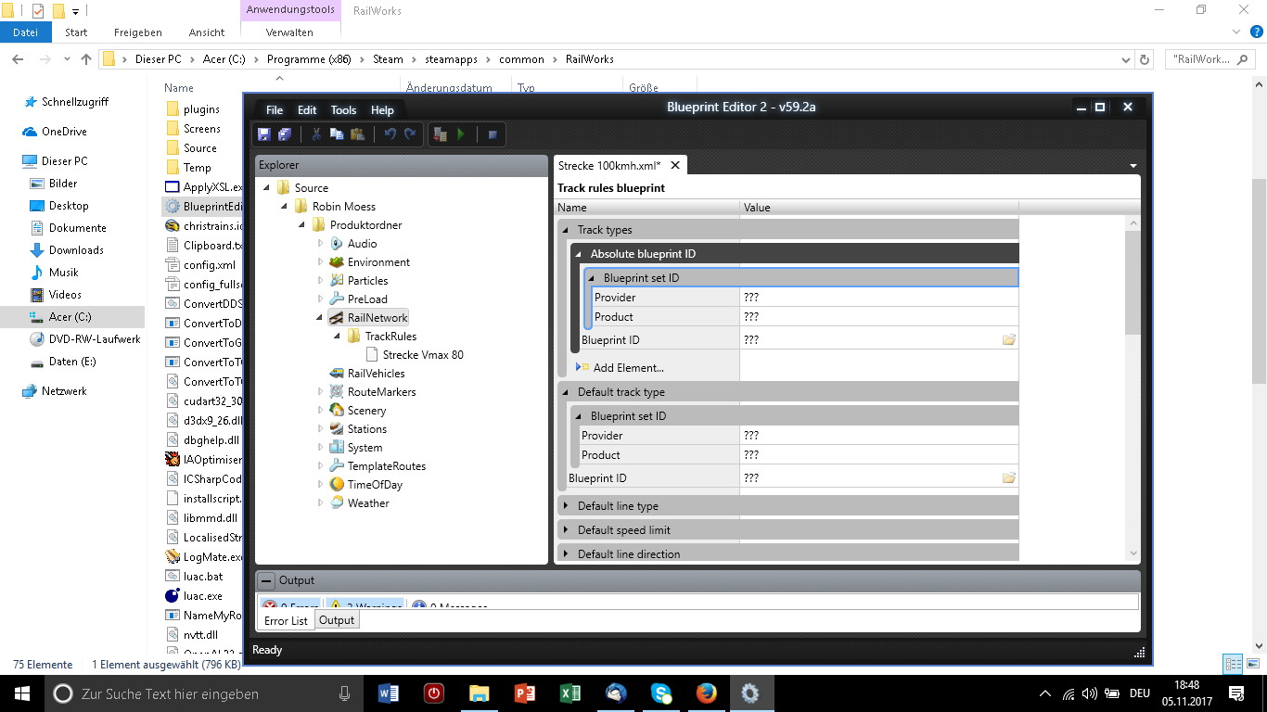Click the Cortana search box on taskbar

pos(202,693)
